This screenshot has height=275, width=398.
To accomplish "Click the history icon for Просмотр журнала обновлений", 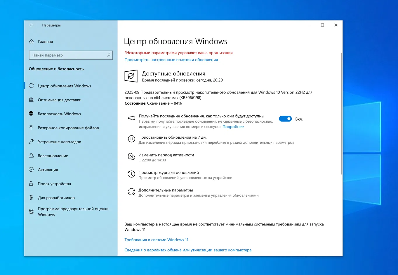I will (x=131, y=174).
